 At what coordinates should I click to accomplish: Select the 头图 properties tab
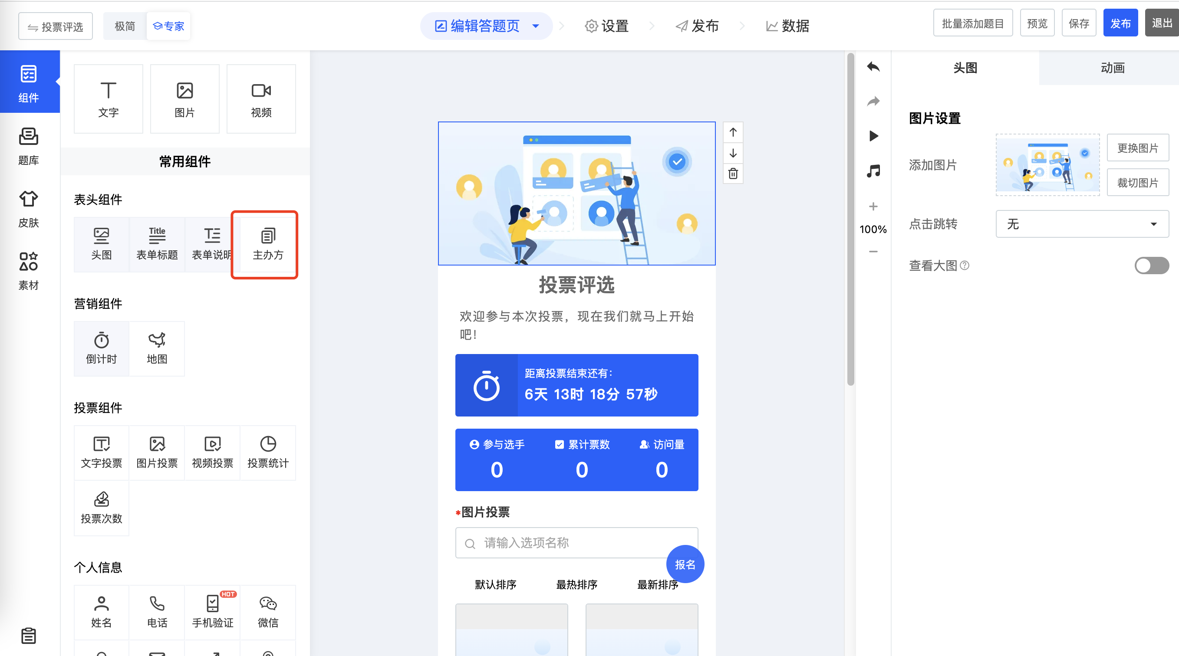pos(965,68)
